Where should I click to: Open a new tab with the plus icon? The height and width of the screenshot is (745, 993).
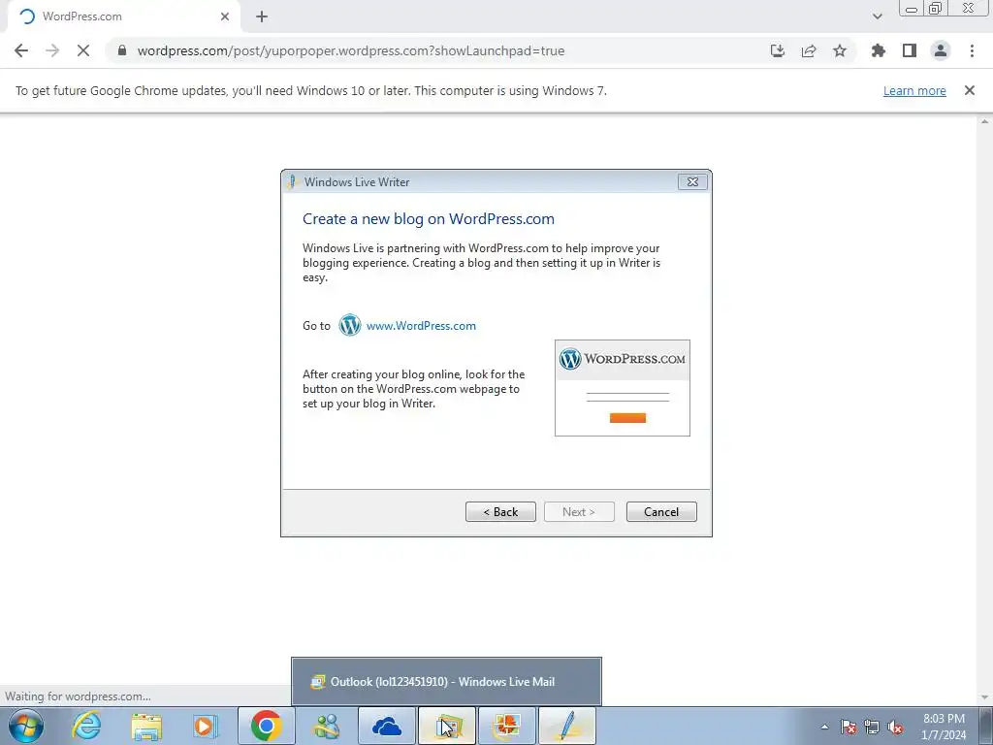click(262, 17)
